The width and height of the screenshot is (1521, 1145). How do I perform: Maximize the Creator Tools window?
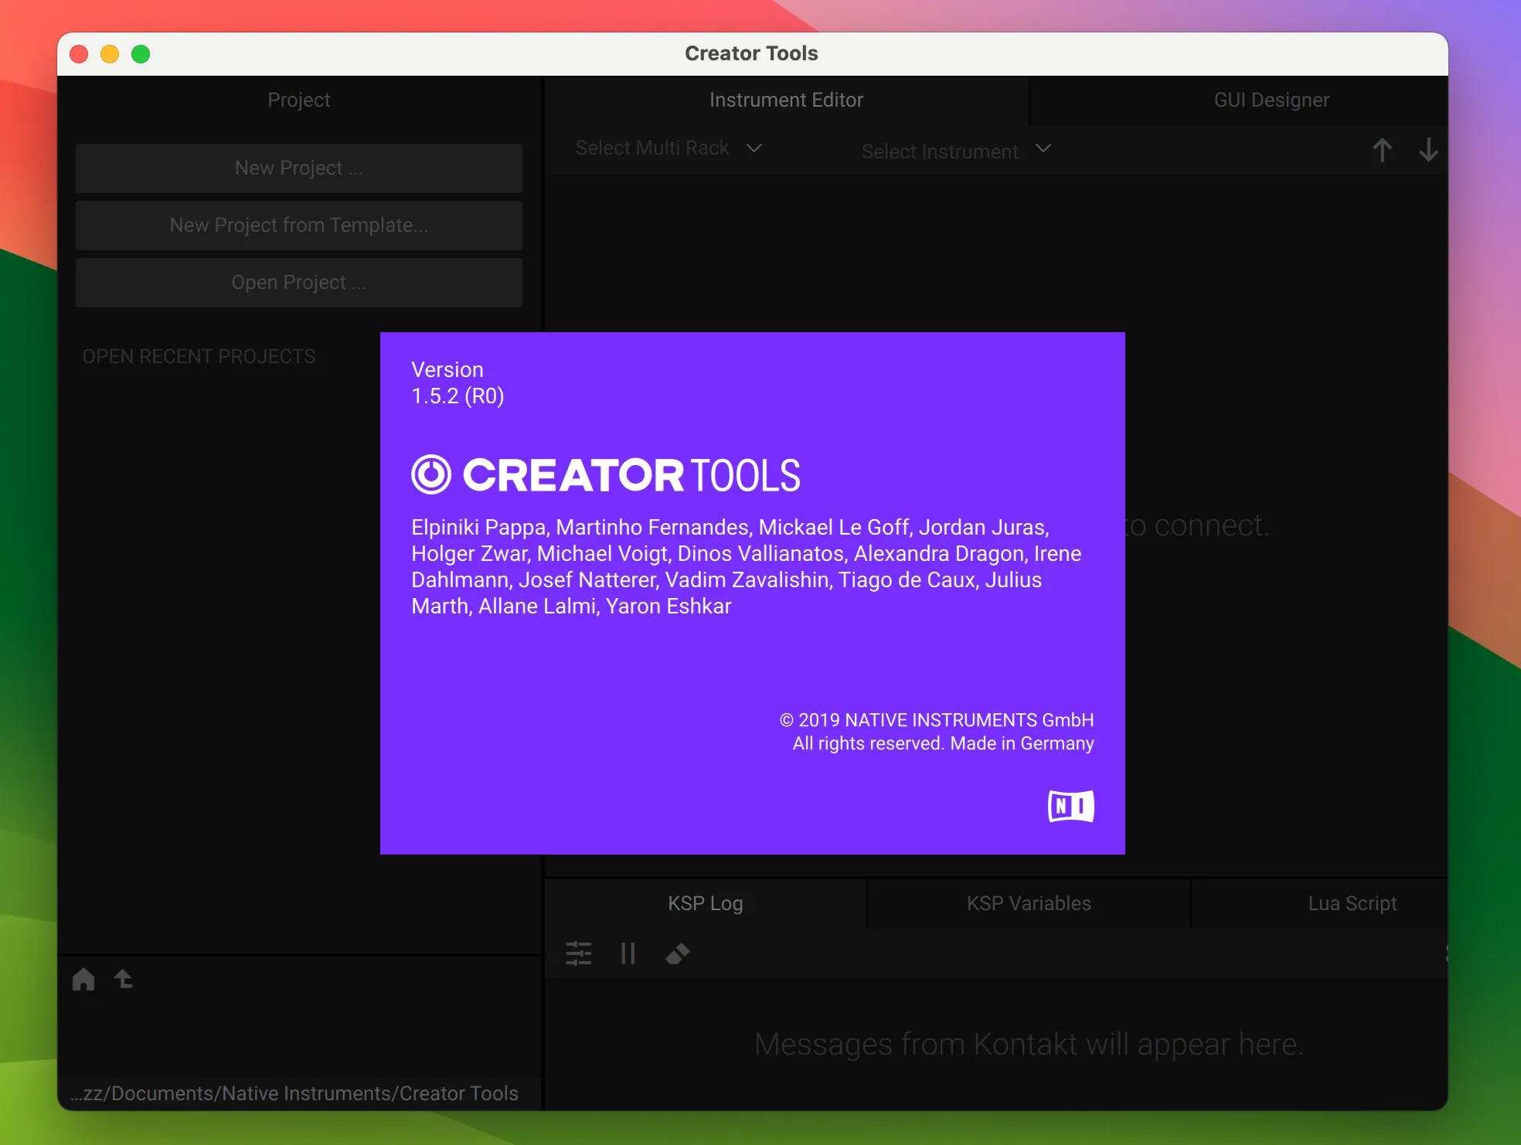coord(141,54)
